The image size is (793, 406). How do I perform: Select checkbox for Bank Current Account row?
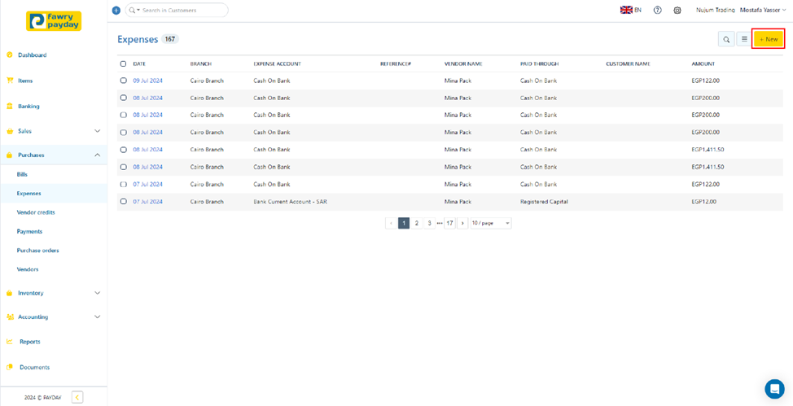[124, 202]
